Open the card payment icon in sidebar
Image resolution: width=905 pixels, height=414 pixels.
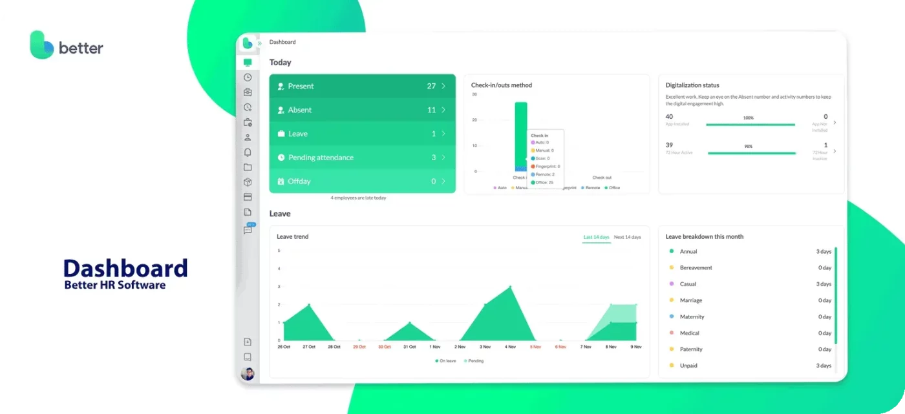[x=248, y=197]
